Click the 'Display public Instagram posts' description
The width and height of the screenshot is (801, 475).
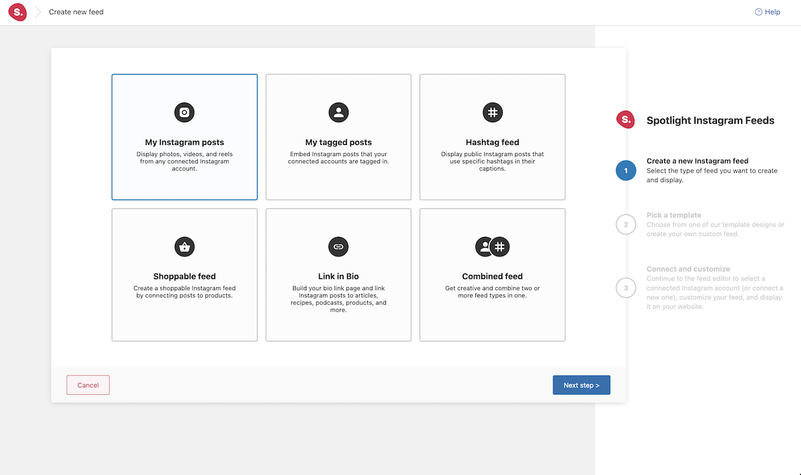click(x=493, y=161)
